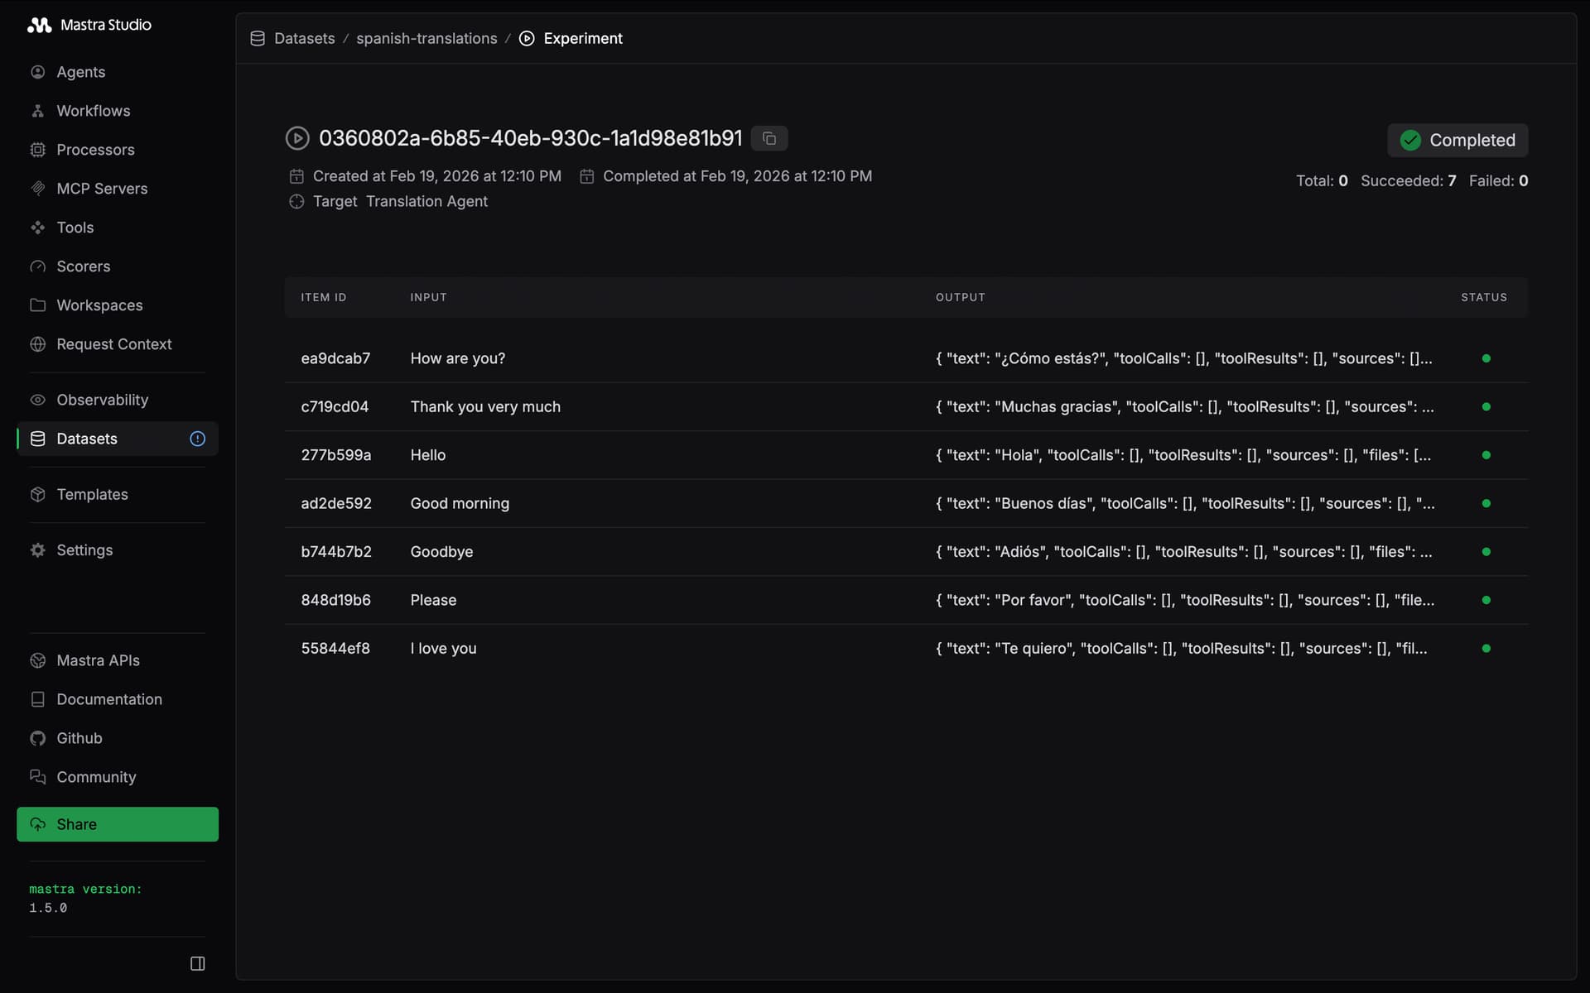Click the Datasets info badge icon
The height and width of the screenshot is (993, 1590).
point(197,439)
